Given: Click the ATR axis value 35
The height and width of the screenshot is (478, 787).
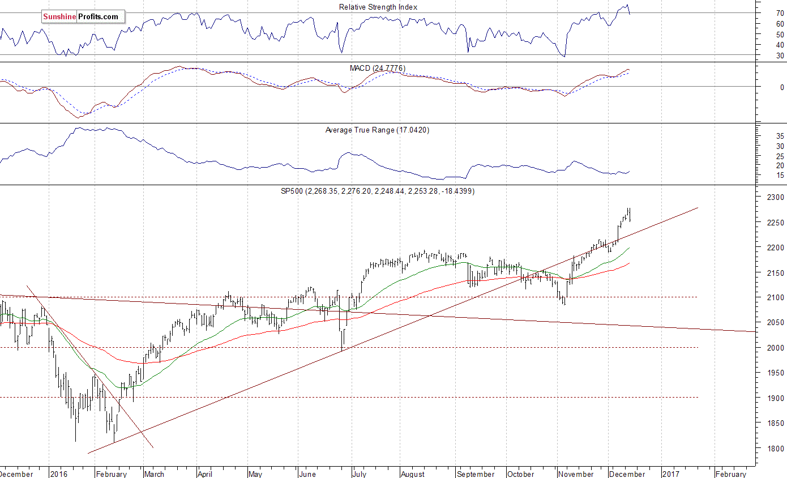Looking at the screenshot, I should coord(780,136).
